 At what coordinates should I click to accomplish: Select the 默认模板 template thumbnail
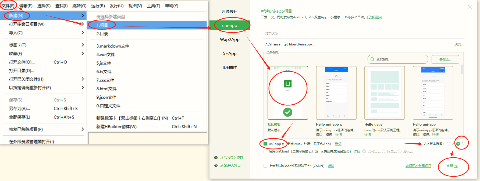coord(288,93)
